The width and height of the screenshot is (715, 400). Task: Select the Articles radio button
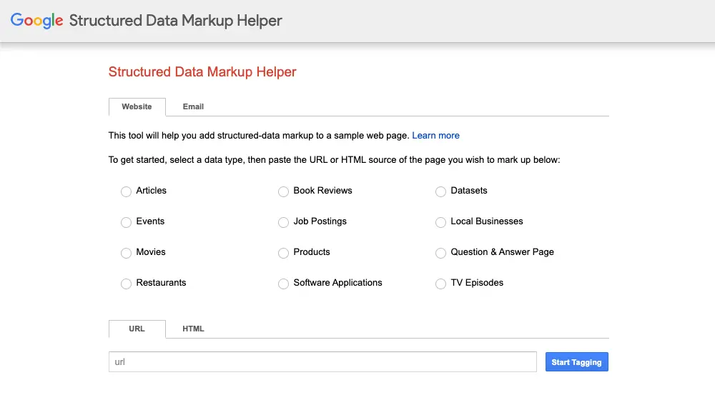[x=127, y=191]
